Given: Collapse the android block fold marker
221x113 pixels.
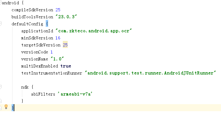Looking at the screenshot, I should [x=1, y=2].
